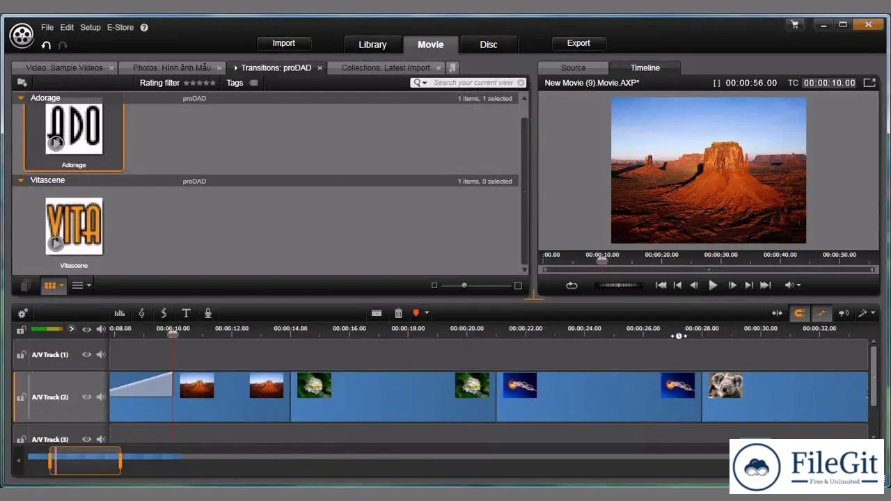Toggle magnetic snapping magnet icon
The image size is (891, 501).
799,313
